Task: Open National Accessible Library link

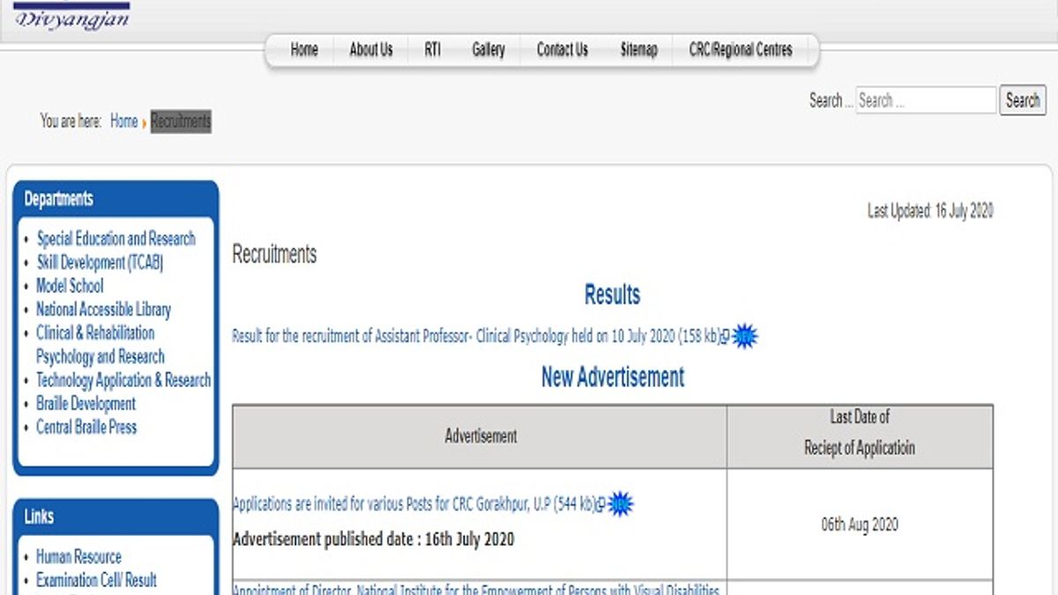Action: [x=103, y=310]
